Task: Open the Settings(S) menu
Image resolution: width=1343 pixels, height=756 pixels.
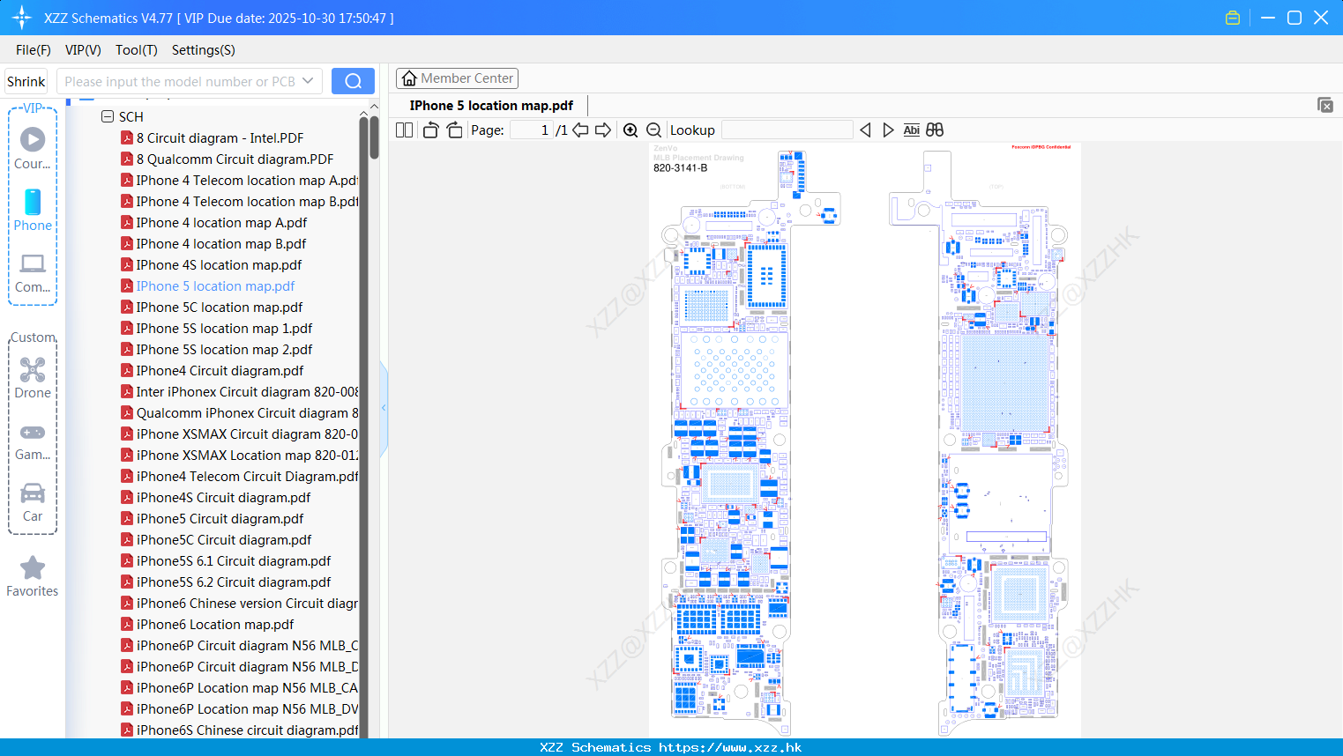Action: [204, 50]
